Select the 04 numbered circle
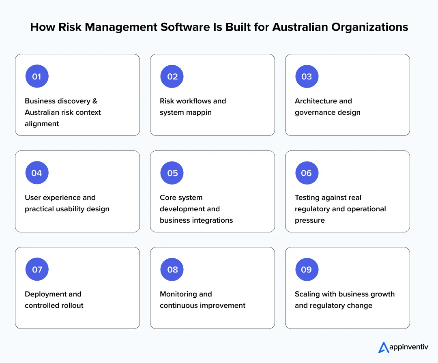 (x=37, y=172)
